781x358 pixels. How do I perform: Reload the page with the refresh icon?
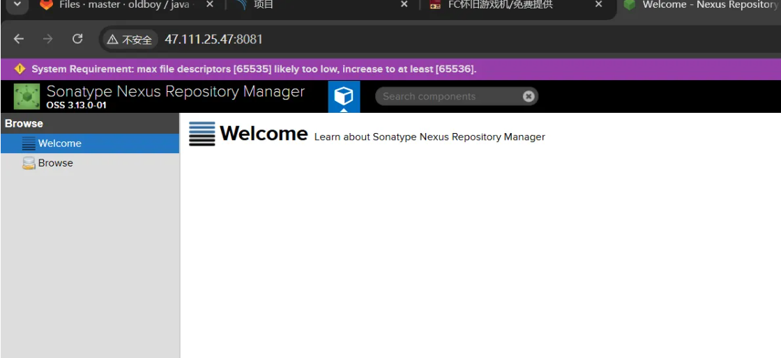[x=77, y=39]
